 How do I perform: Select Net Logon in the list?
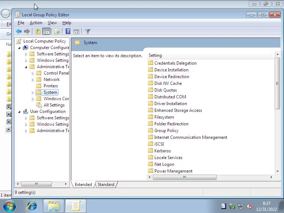click(164, 164)
